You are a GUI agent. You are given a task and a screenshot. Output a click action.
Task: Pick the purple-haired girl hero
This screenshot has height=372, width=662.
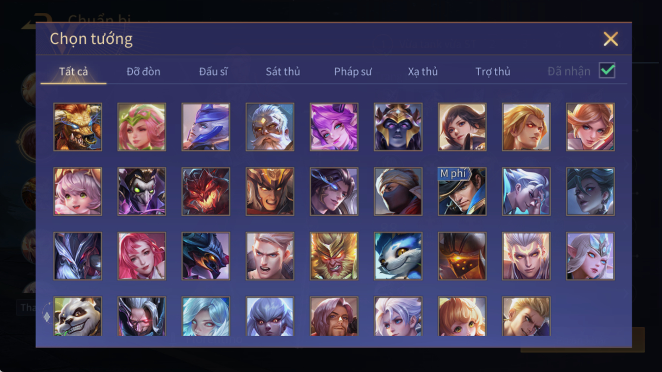[x=334, y=127]
